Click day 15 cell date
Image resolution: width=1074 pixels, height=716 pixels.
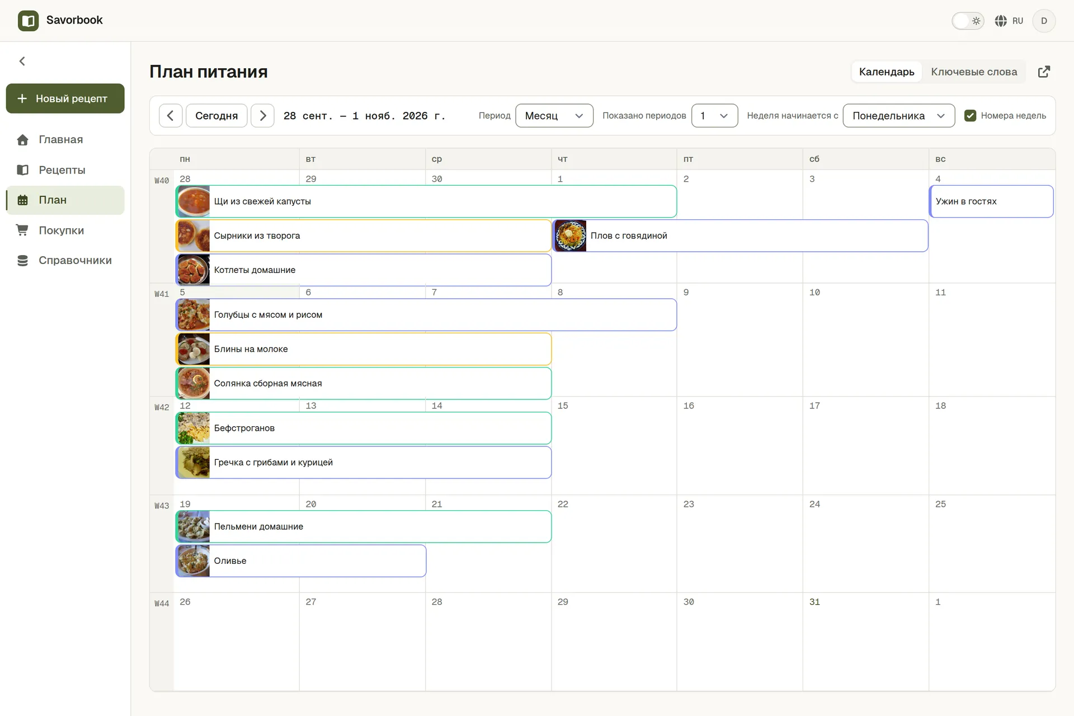[x=563, y=406]
